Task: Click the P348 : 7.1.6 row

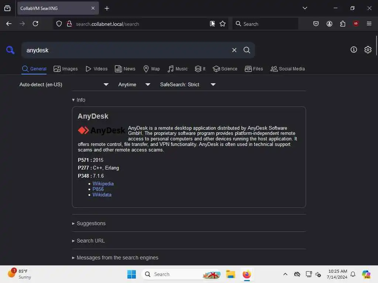Action: tap(91, 176)
